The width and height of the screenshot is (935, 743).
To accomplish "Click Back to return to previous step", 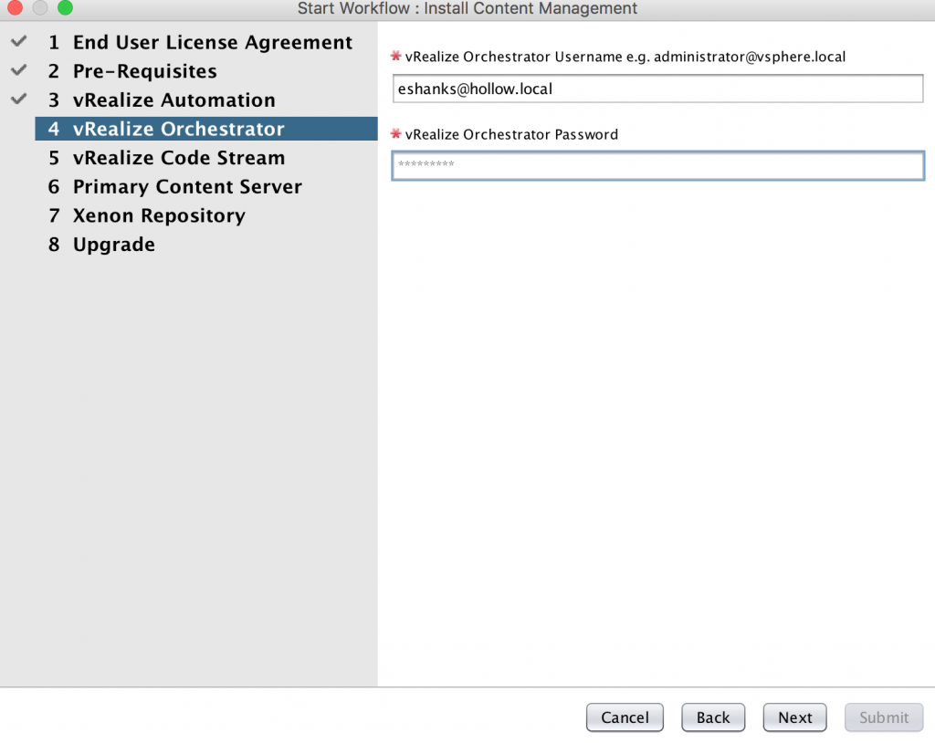I will point(713,717).
